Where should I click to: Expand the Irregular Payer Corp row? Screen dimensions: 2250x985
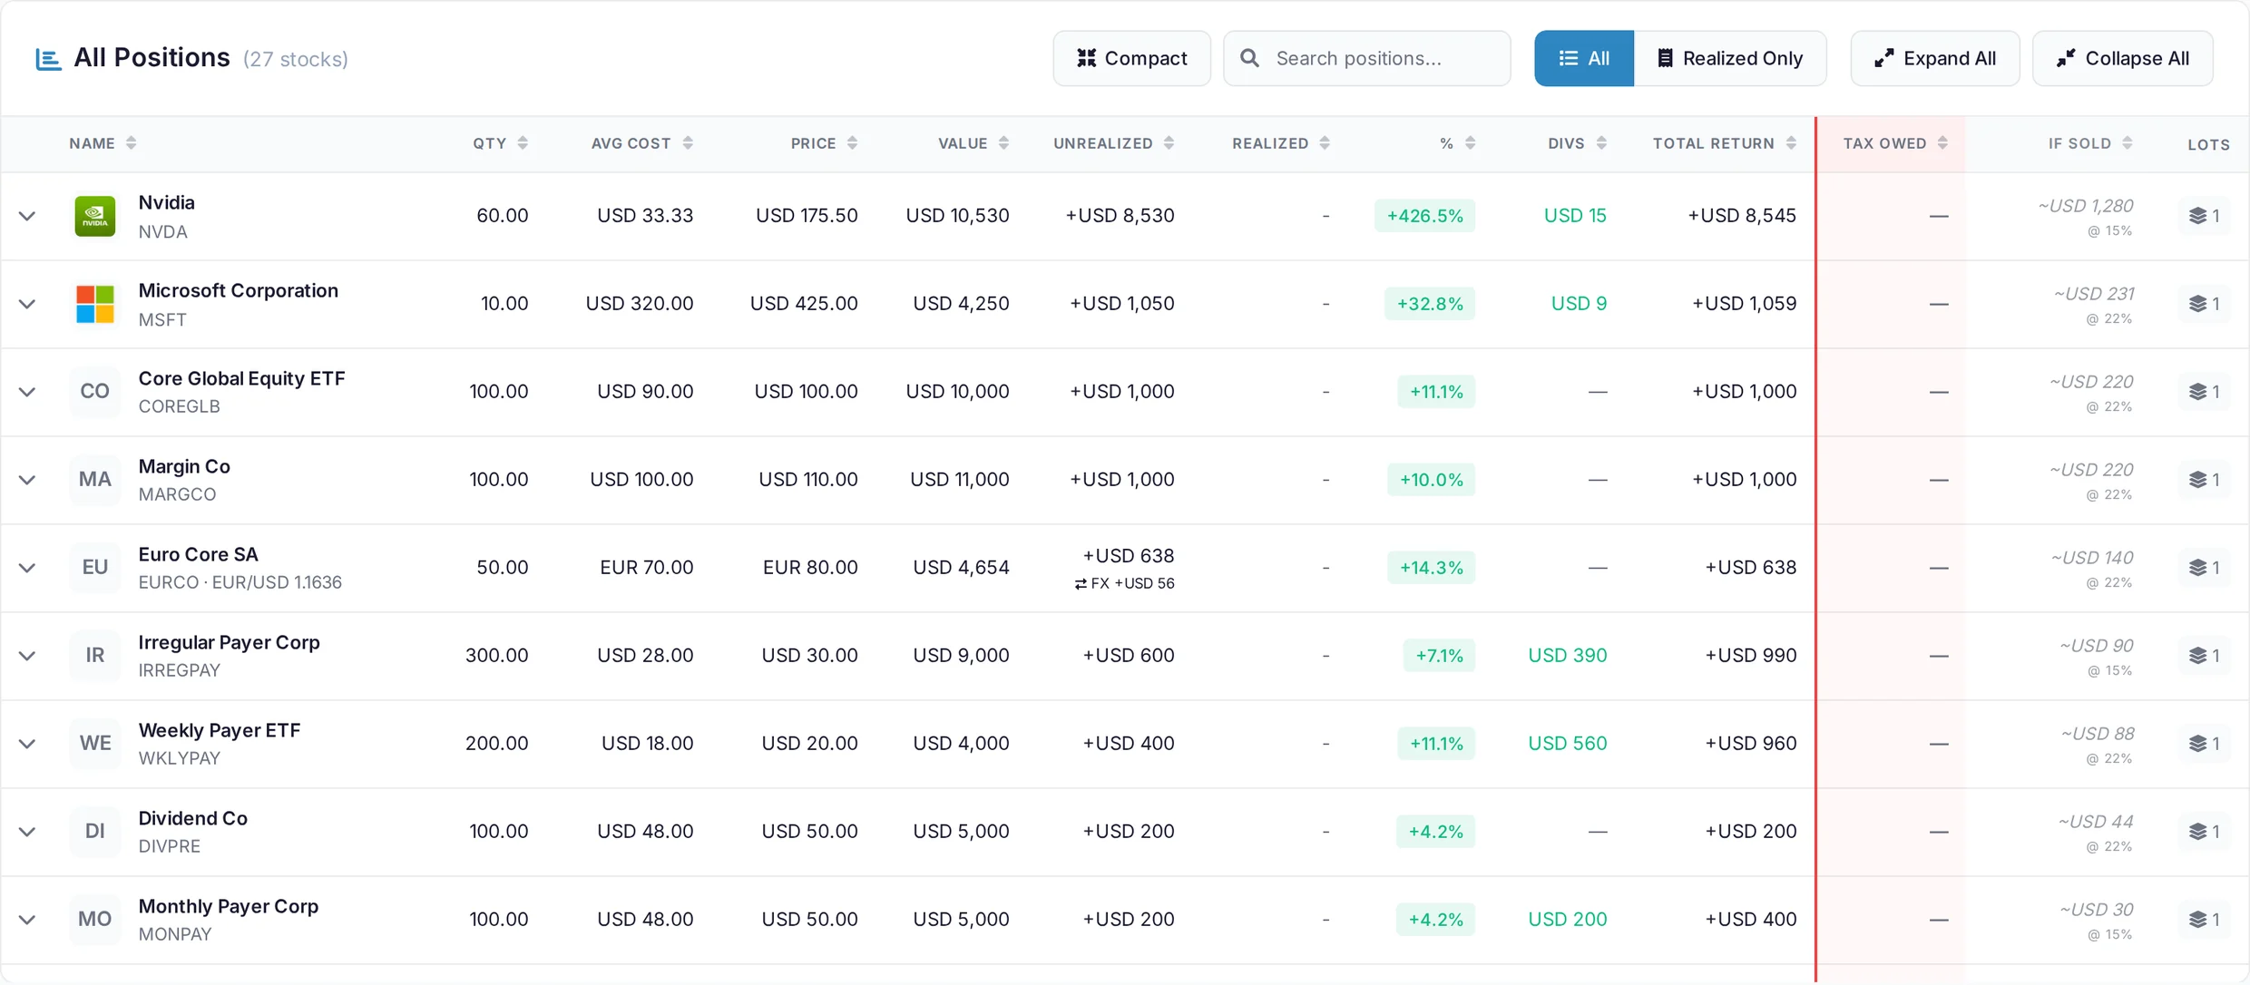[x=27, y=656]
